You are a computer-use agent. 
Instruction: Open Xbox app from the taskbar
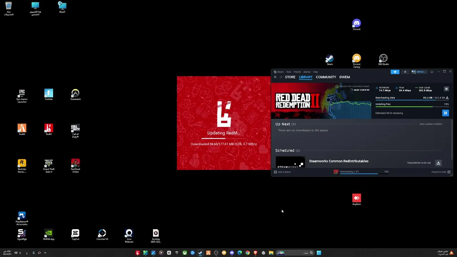pyautogui.click(x=185, y=253)
